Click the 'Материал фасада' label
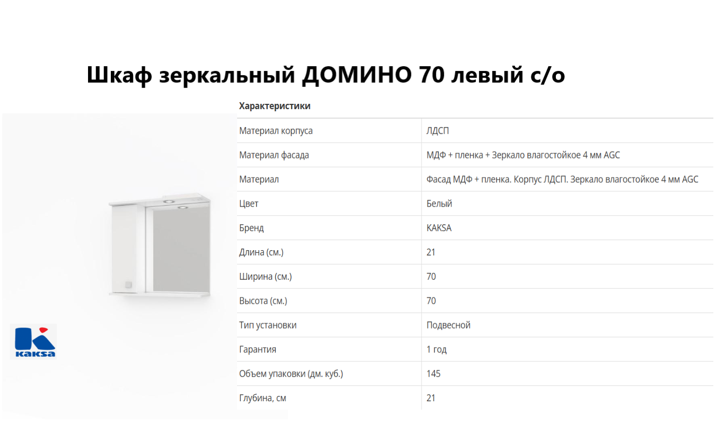 tap(274, 155)
